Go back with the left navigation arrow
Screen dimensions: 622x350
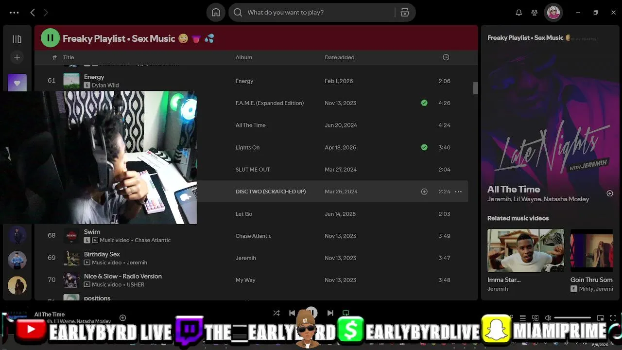click(x=33, y=13)
